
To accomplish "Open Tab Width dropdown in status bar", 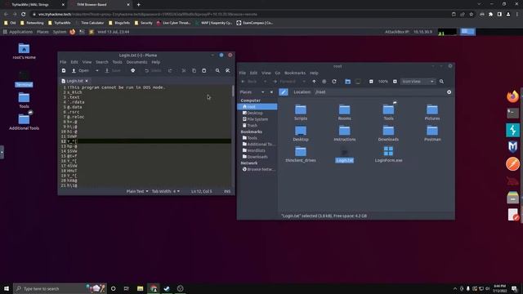I will point(166,191).
